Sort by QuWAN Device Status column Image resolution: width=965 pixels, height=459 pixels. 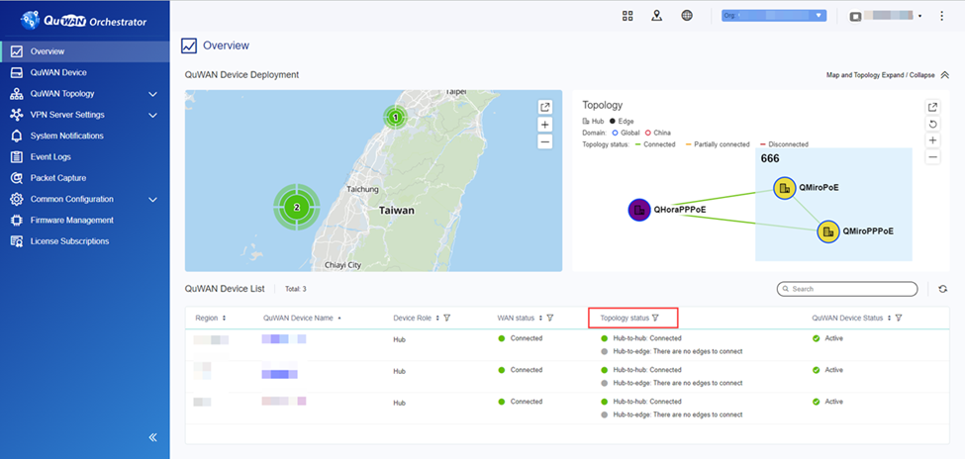pyautogui.click(x=889, y=319)
